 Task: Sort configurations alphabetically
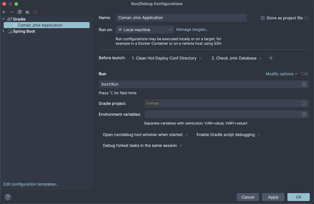35,12
